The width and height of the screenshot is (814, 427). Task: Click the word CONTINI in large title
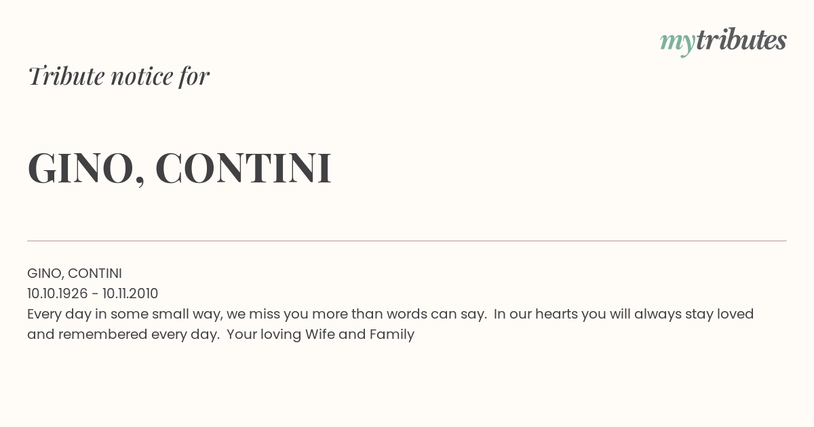point(244,167)
